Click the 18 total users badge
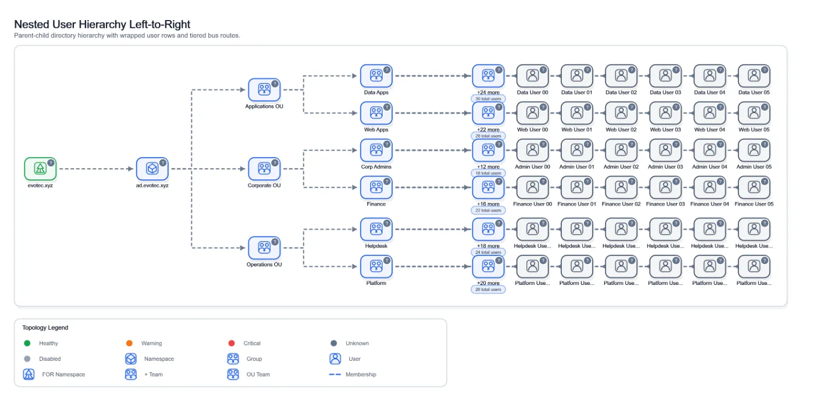This screenshot has height=401, width=814. (x=488, y=173)
